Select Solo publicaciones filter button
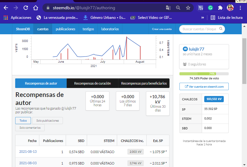The width and height of the screenshot is (247, 167). click(x=48, y=120)
